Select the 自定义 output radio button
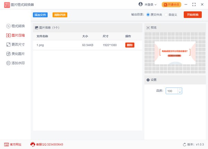This screenshot has height=149, width=208. tap(166, 15)
